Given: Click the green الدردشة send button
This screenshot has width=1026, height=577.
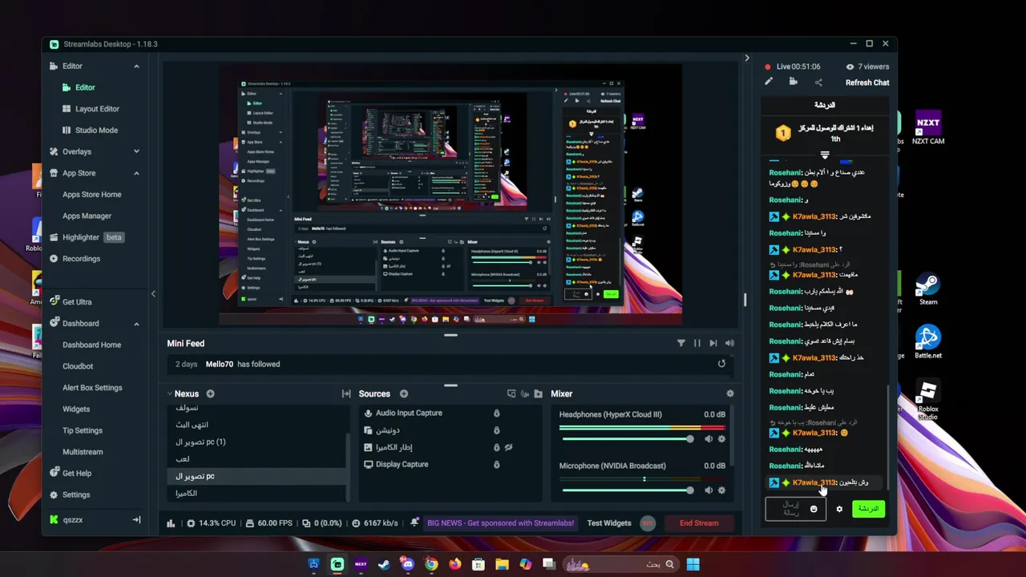Looking at the screenshot, I should pyautogui.click(x=868, y=509).
